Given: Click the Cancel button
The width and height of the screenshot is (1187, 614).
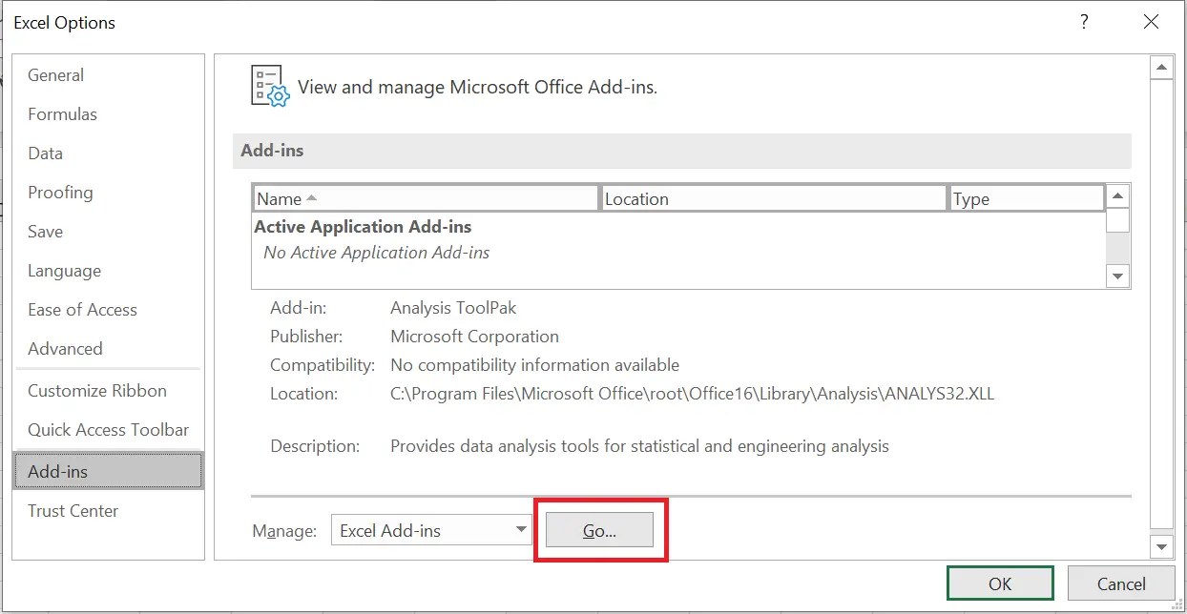Looking at the screenshot, I should point(1121,583).
